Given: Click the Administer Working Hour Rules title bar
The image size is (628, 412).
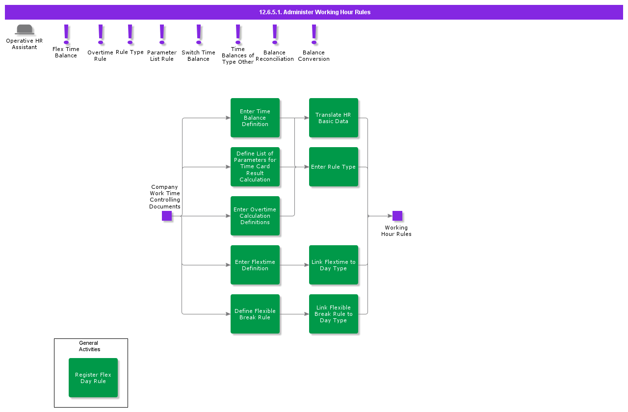Looking at the screenshot, I should click(314, 12).
